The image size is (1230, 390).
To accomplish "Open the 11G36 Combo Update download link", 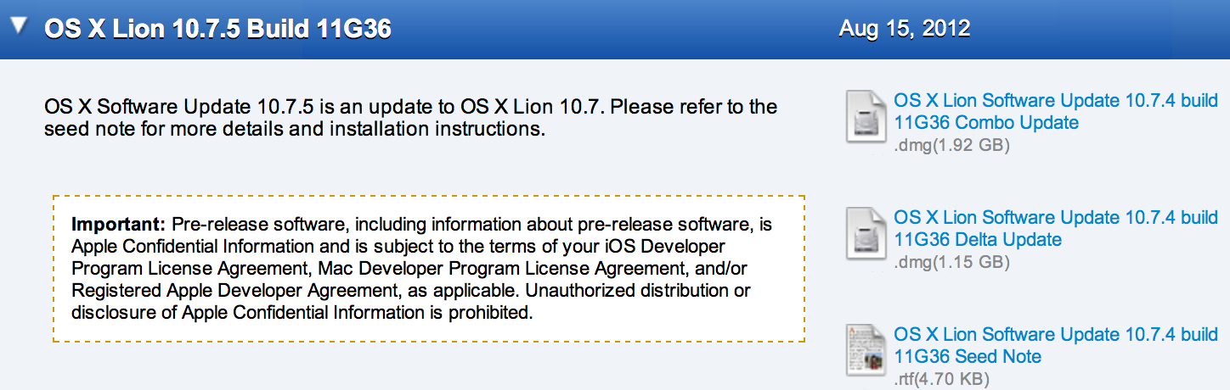I will pyautogui.click(x=1056, y=111).
